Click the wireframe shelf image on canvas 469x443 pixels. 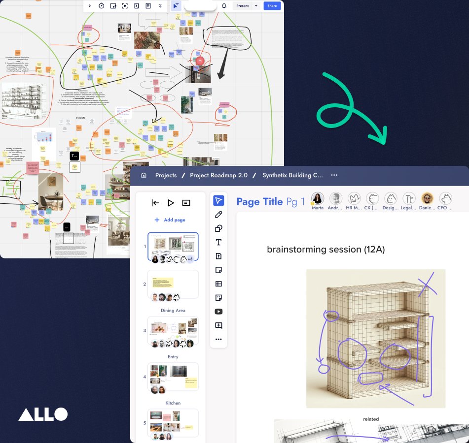(376, 339)
